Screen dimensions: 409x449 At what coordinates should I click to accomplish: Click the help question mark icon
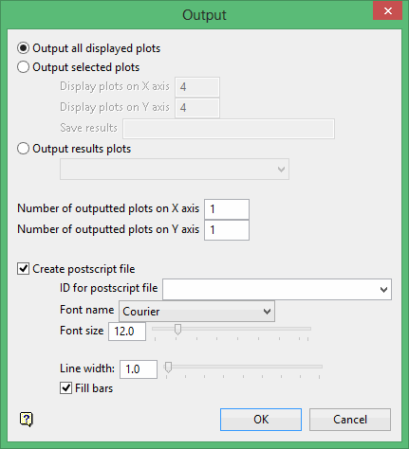(x=26, y=420)
